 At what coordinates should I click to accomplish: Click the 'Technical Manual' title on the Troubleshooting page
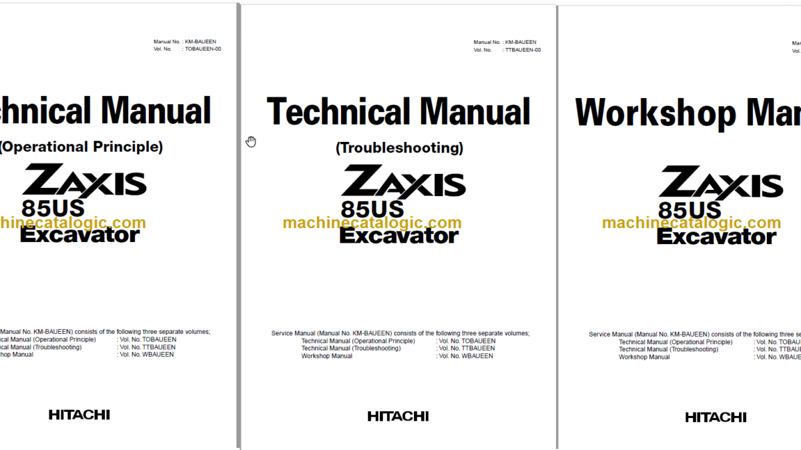pyautogui.click(x=398, y=112)
